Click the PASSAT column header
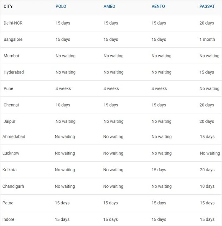The width and height of the screenshot is (222, 226). tap(207, 6)
